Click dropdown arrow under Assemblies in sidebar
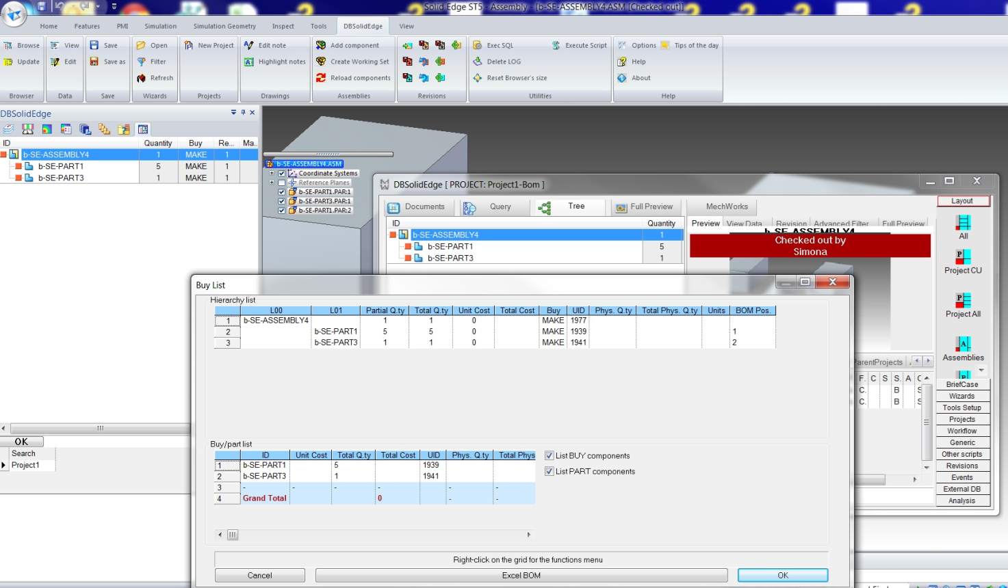 pyautogui.click(x=981, y=370)
